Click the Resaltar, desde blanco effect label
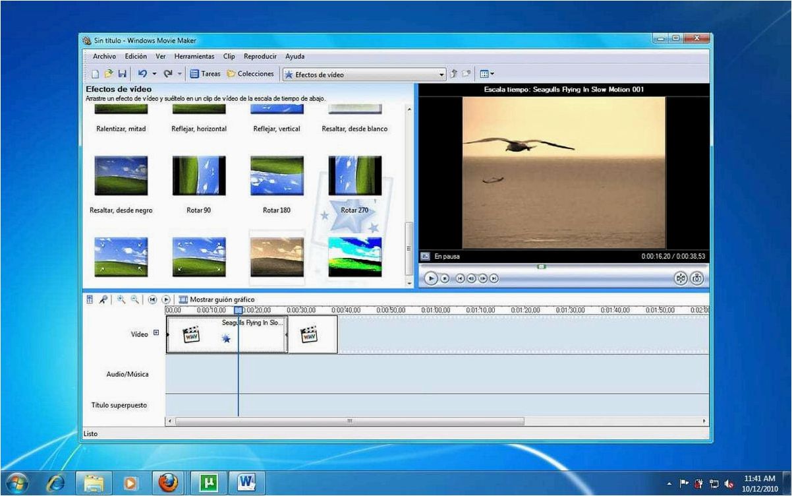The image size is (792, 496). pos(354,129)
